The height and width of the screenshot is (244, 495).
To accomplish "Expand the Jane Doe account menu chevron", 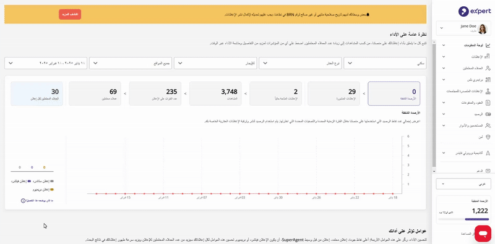I will [x=442, y=28].
